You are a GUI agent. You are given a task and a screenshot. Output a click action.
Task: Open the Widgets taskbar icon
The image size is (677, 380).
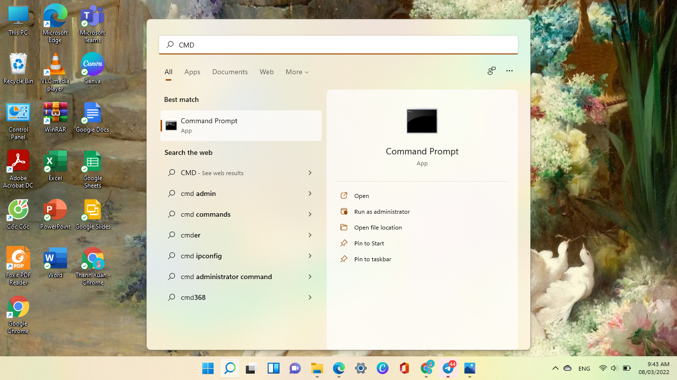click(x=273, y=368)
